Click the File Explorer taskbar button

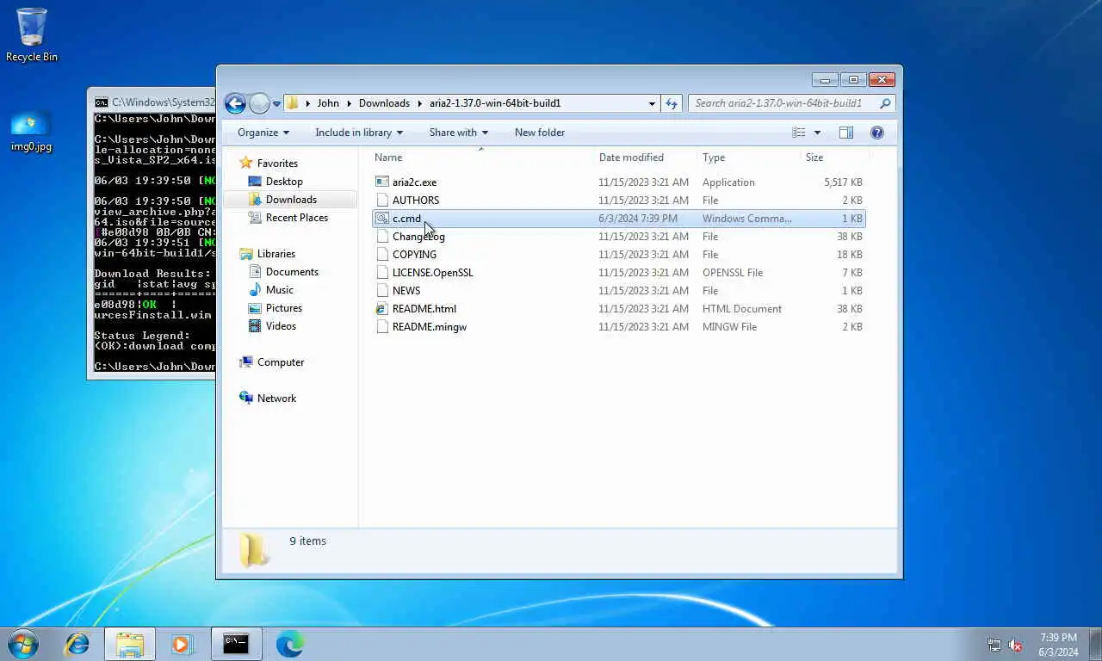pyautogui.click(x=130, y=644)
